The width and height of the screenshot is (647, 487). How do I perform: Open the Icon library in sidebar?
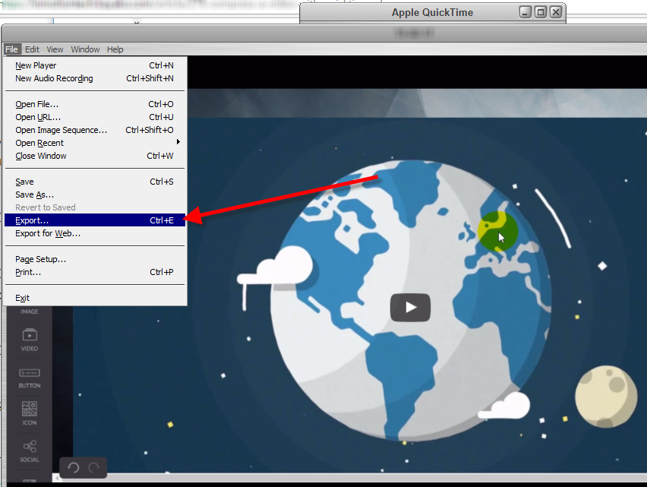(30, 411)
